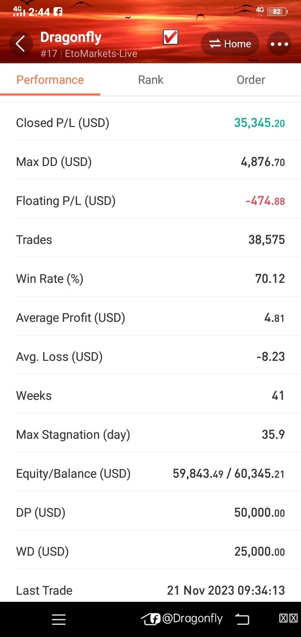This screenshot has width=301, height=637.
Task: Tap the boxed symbols in navigation bar
Action: point(288,619)
